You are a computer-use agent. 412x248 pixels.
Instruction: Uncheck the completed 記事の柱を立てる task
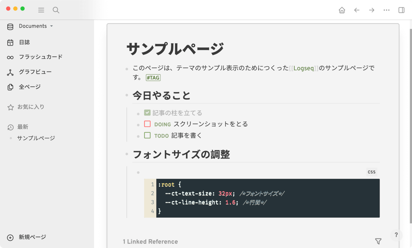point(147,112)
